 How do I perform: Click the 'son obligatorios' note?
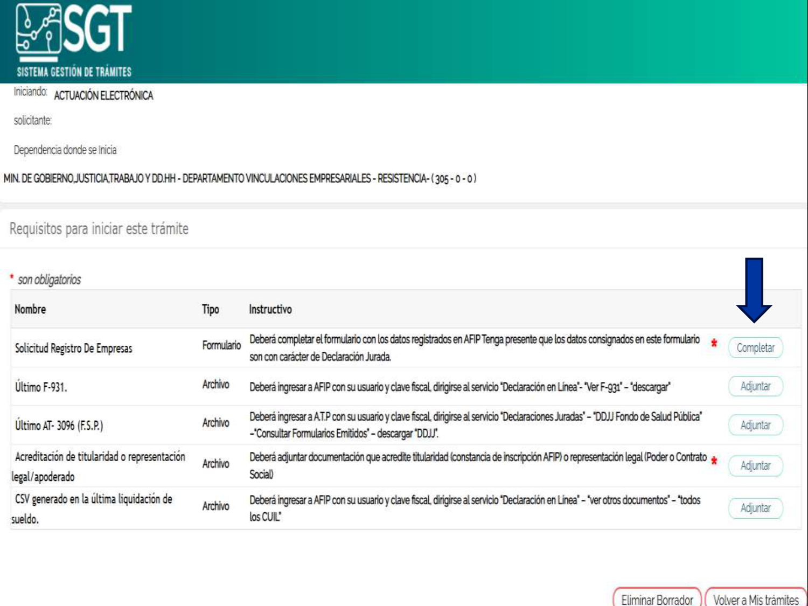49,280
